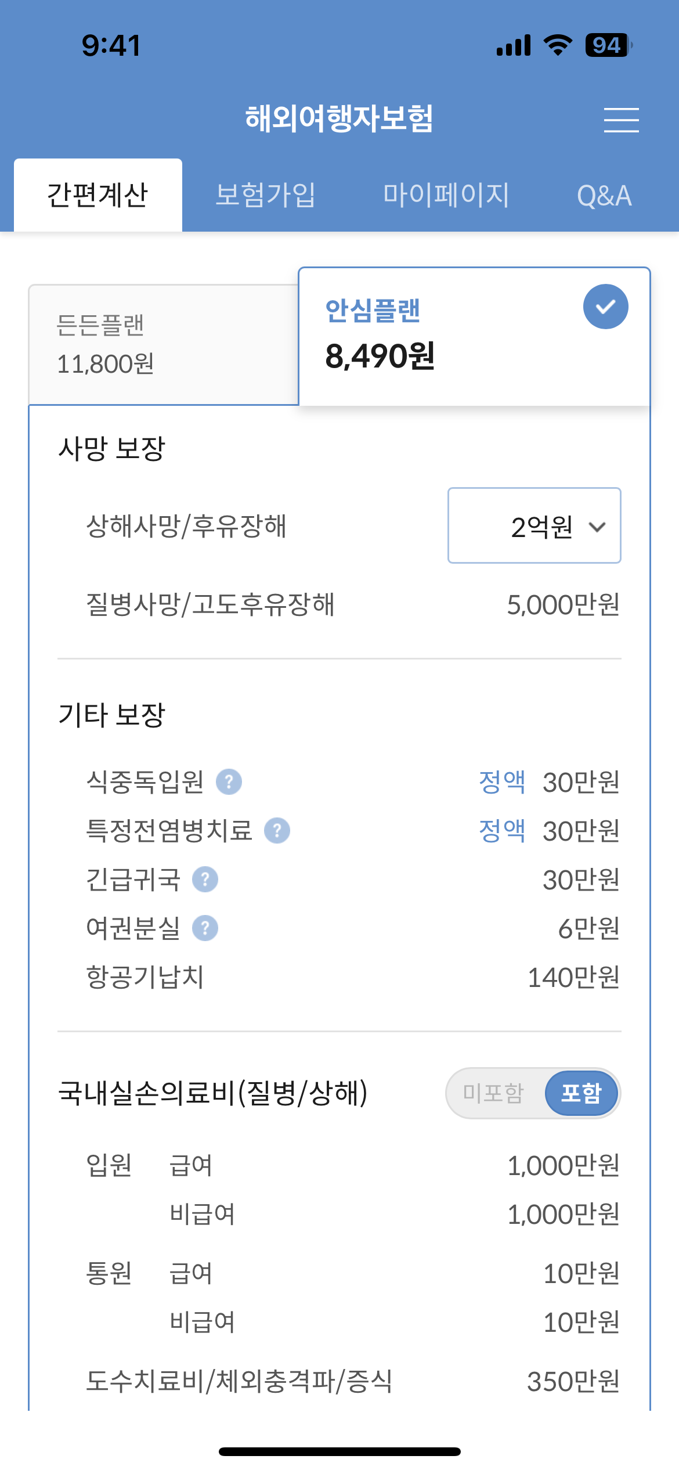
Task: Click the chevron arrow in 상해사망 dropdown
Action: [597, 527]
